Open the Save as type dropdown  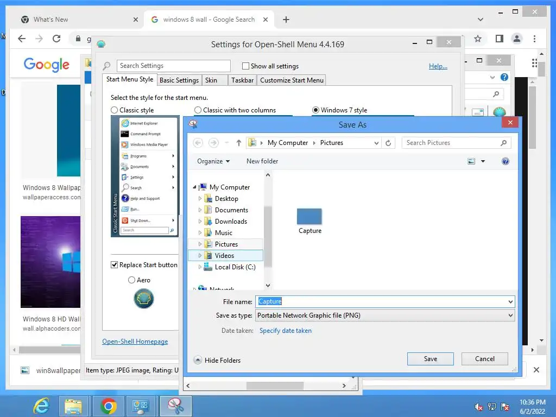click(x=510, y=315)
